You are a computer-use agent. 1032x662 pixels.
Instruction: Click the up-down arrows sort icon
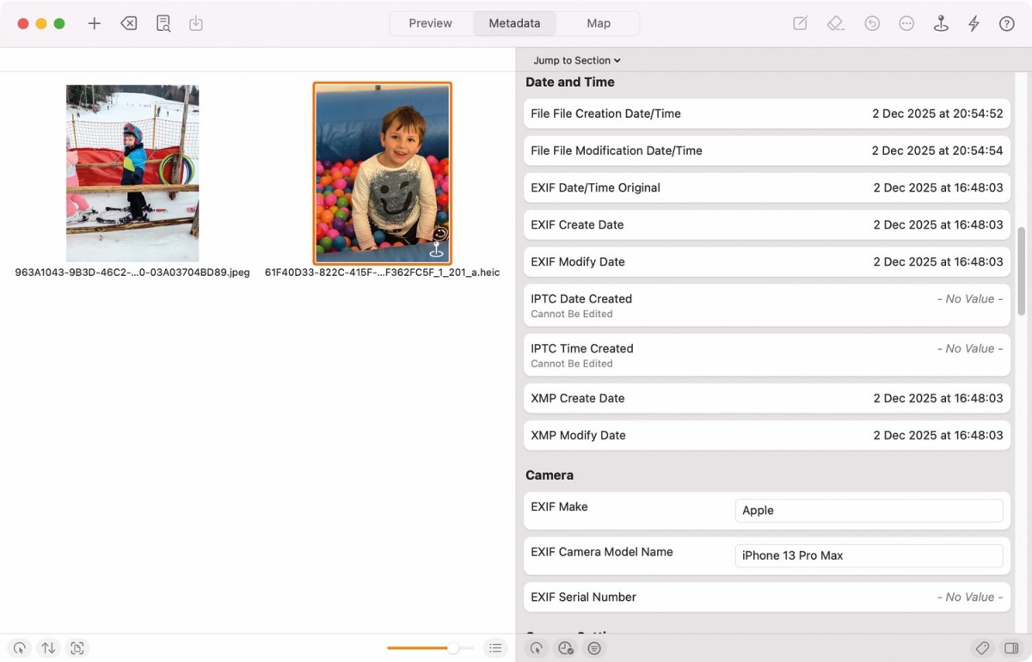pyautogui.click(x=48, y=648)
